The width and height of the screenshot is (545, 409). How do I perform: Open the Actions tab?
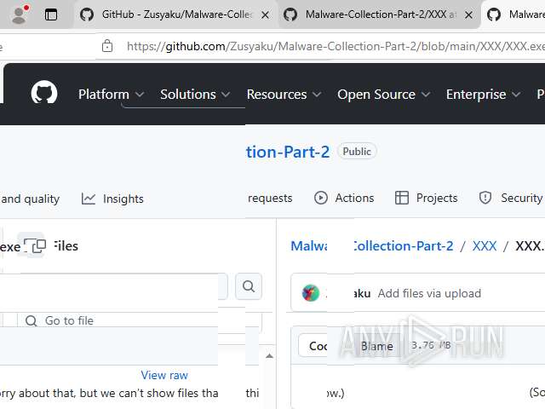pos(344,198)
